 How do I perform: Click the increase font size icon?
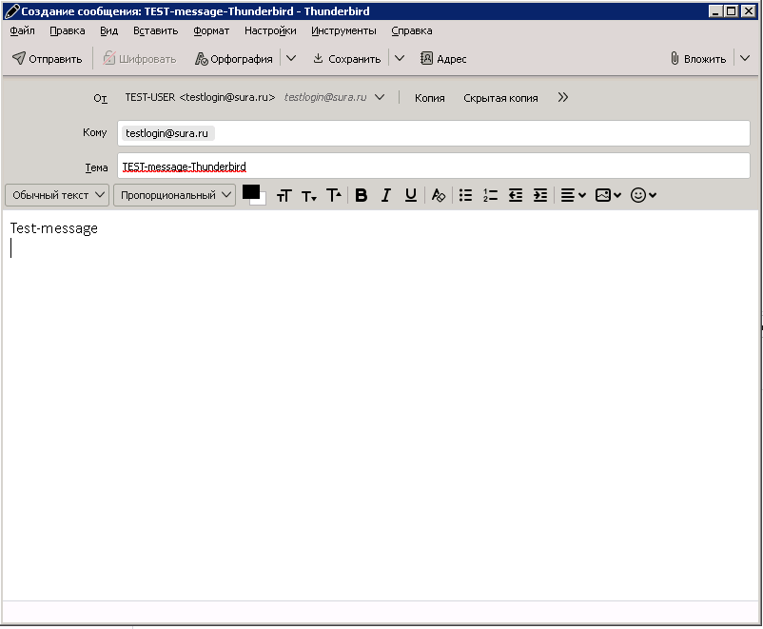334,195
